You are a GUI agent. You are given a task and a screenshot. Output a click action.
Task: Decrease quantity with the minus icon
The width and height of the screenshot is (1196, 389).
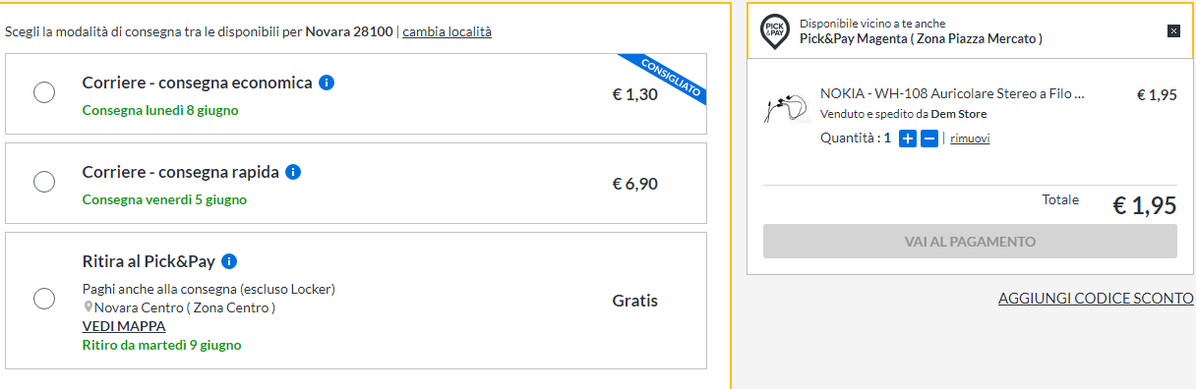pos(929,139)
